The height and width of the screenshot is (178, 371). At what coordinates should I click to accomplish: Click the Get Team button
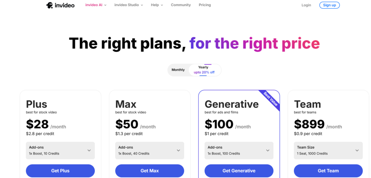click(328, 171)
